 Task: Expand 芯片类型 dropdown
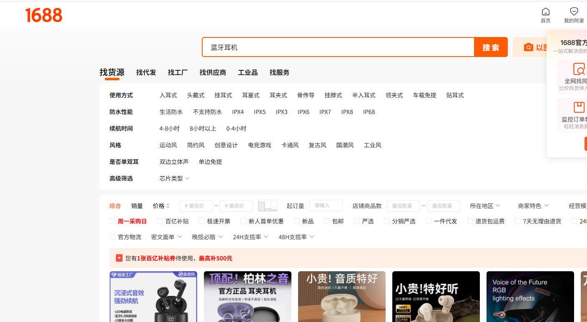175,178
